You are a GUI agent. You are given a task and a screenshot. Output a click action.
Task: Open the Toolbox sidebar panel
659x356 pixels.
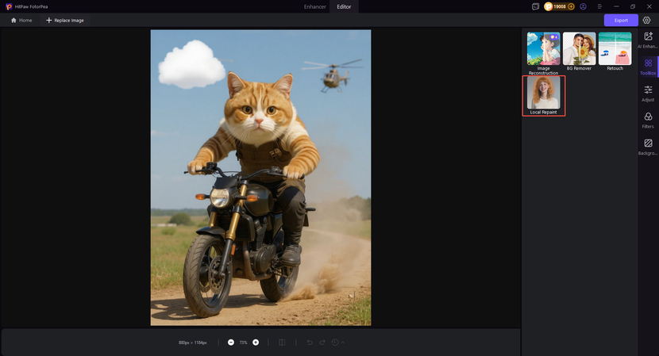(648, 67)
